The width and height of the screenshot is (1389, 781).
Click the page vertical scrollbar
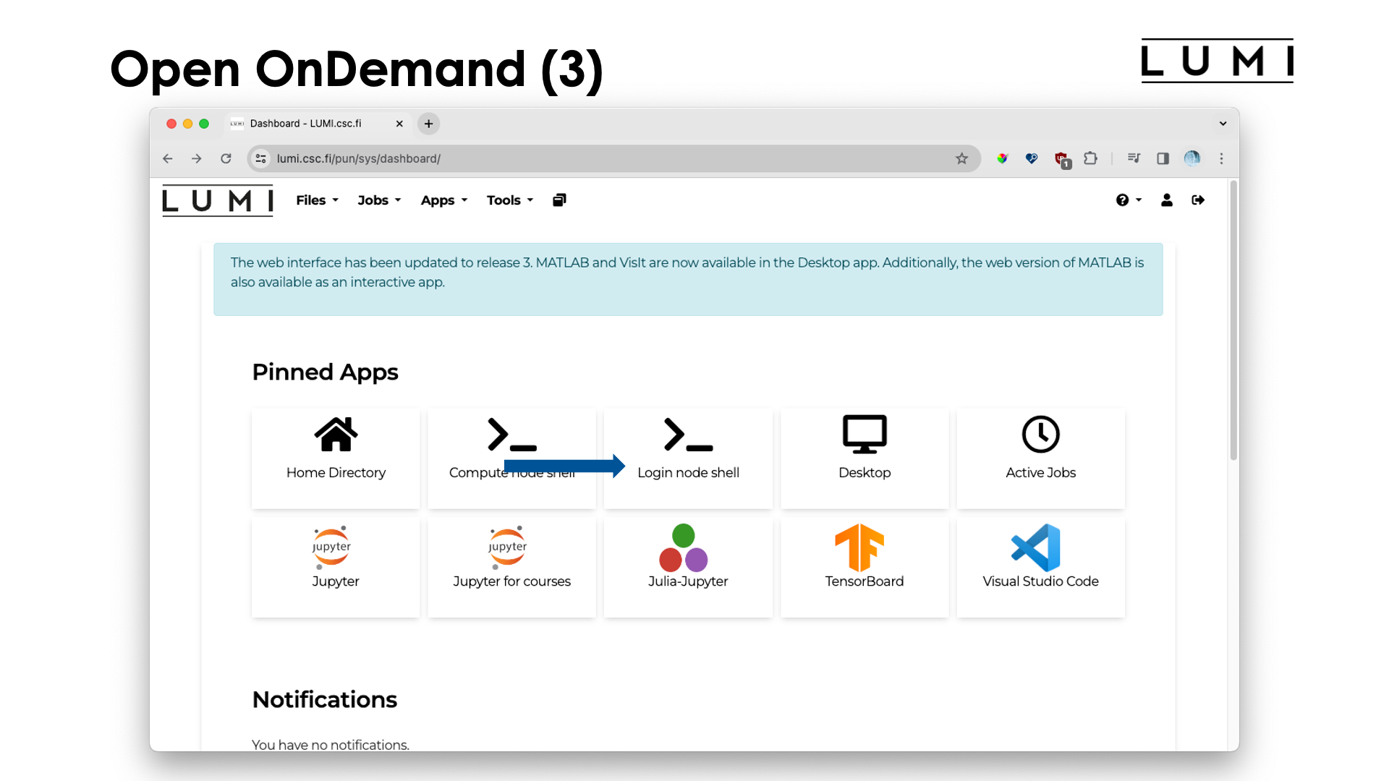point(1233,322)
